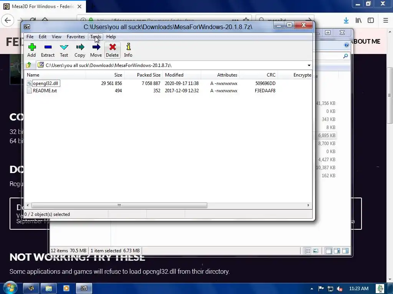The image size is (393, 294).
Task: Click the 2017-12-09 12:32 modified date
Action: click(182, 90)
